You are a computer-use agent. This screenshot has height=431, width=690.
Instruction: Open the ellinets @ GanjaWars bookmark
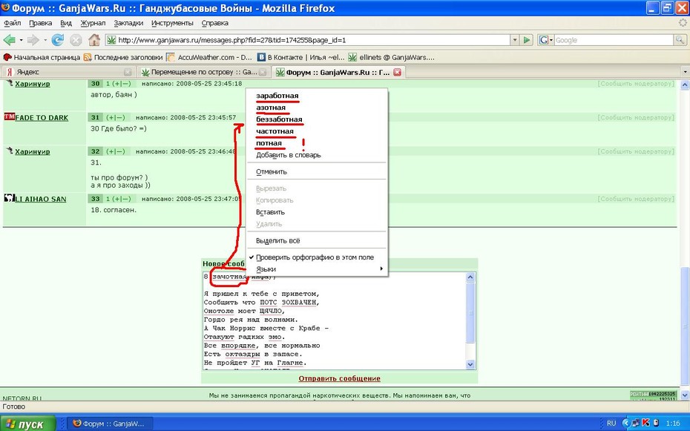(391, 57)
